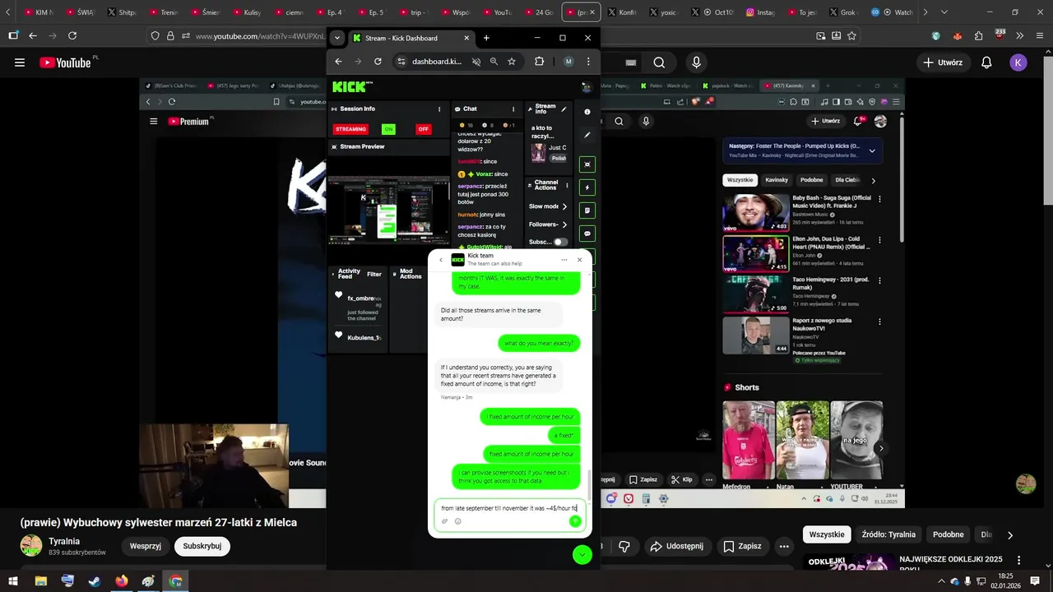This screenshot has width=1053, height=592.
Task: Click YouTube voice search microphone
Action: pos(697,62)
